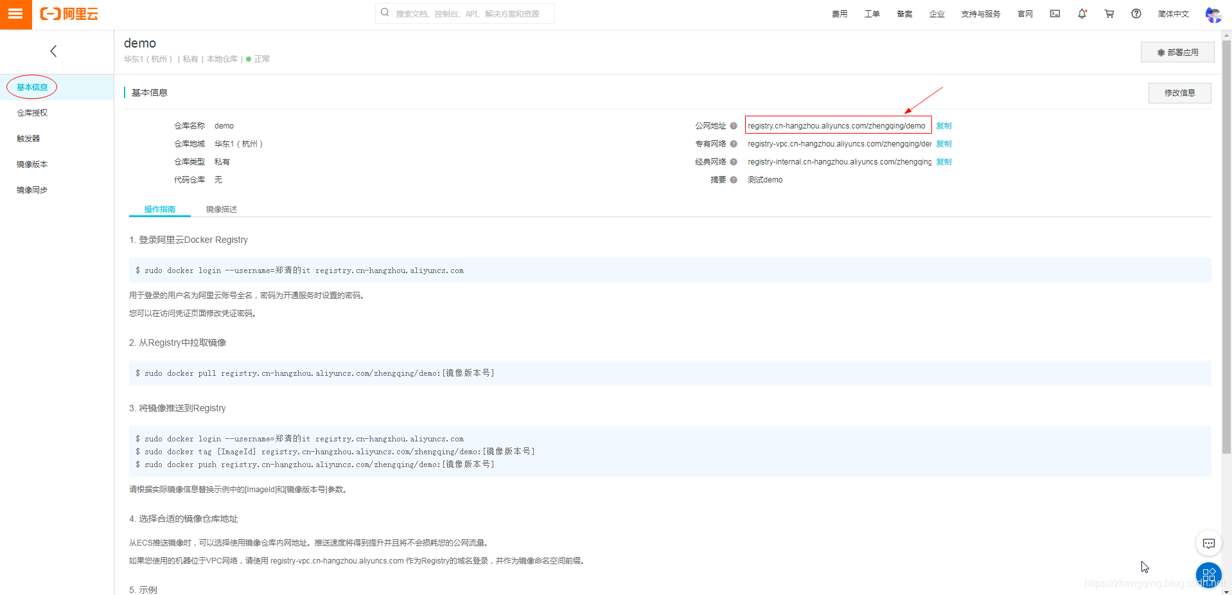Click the search magnifier icon

(385, 13)
